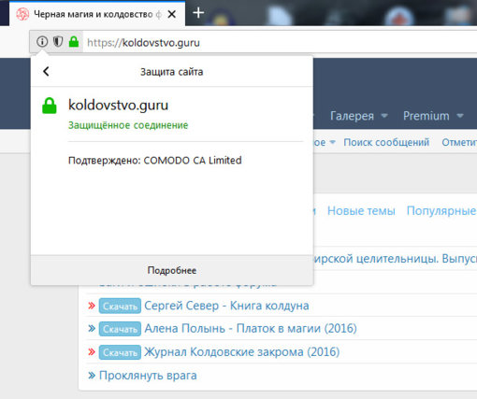Screen dimensions: 477x399
Task: Open Журнал Колдовские закрома (2016) link
Action: click(241, 352)
